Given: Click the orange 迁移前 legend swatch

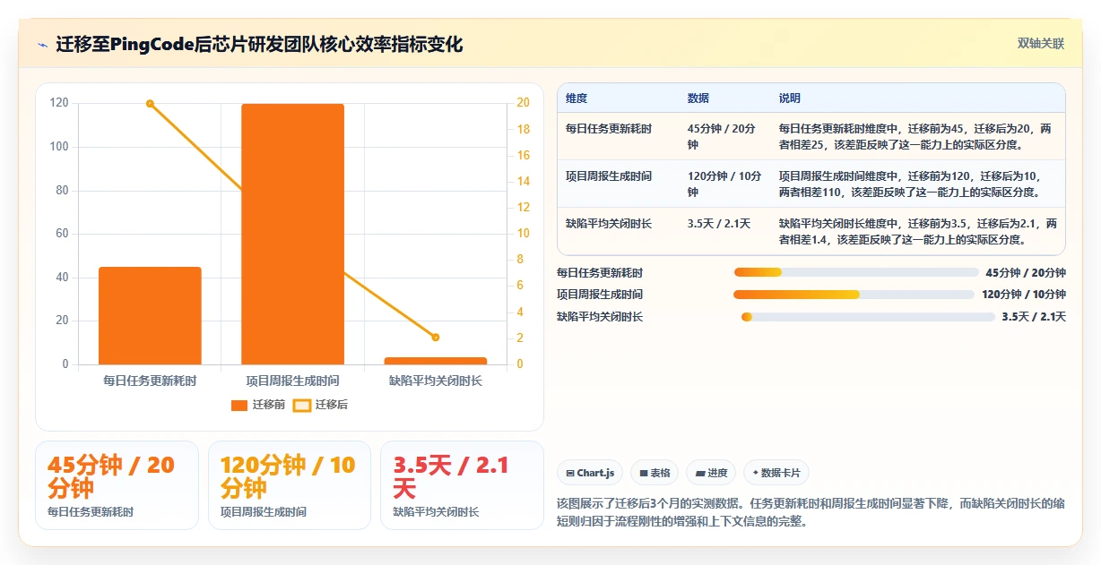Looking at the screenshot, I should pyautogui.click(x=239, y=406).
